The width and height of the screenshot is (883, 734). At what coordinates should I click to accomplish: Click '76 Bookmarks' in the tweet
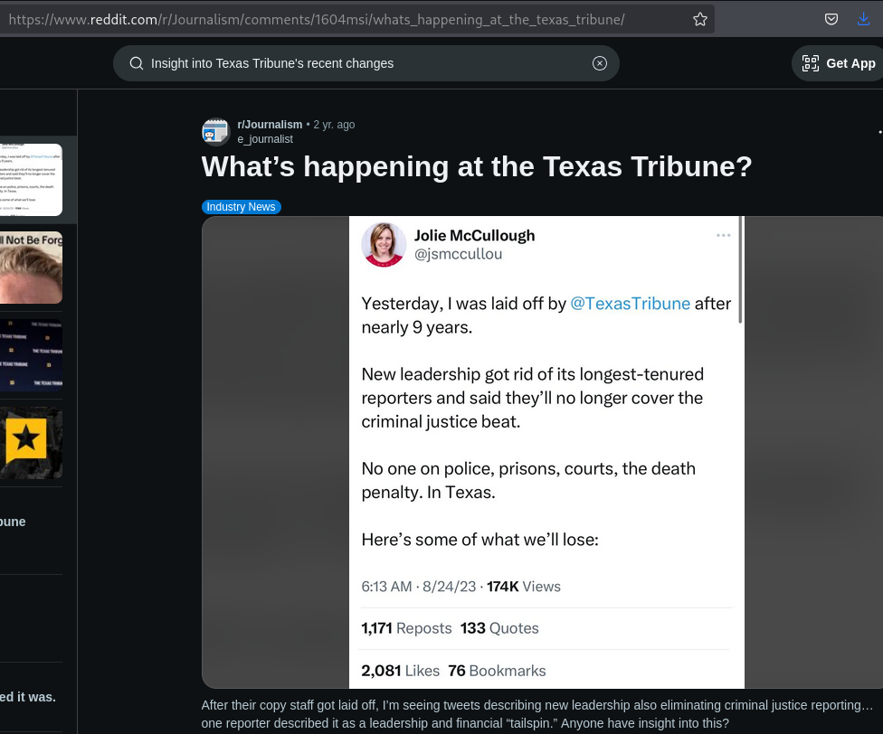(498, 671)
